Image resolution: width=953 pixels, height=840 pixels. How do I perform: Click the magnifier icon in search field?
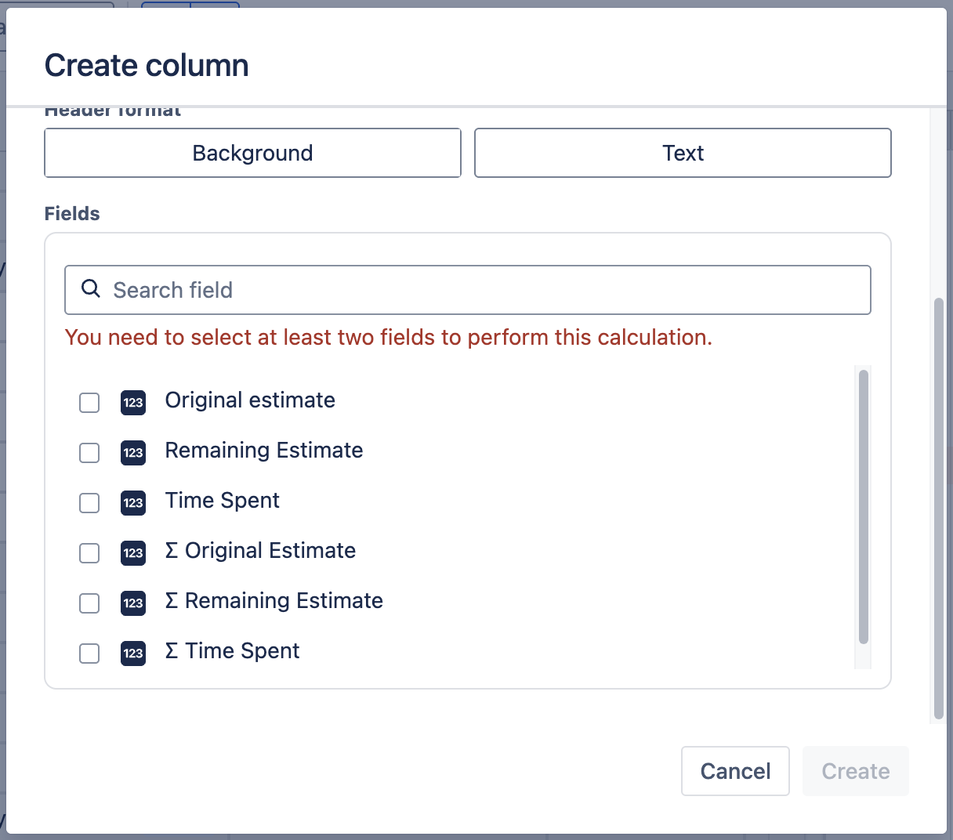(x=91, y=289)
